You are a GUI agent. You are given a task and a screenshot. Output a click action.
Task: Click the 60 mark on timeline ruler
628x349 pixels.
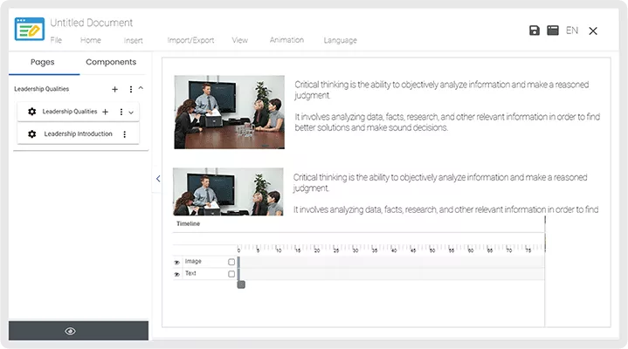click(471, 250)
